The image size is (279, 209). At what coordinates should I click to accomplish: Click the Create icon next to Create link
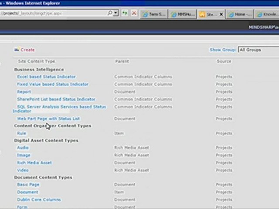click(17, 50)
